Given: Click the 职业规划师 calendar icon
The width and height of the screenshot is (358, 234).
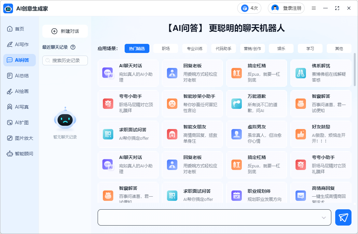Looking at the screenshot, I should [237, 195].
